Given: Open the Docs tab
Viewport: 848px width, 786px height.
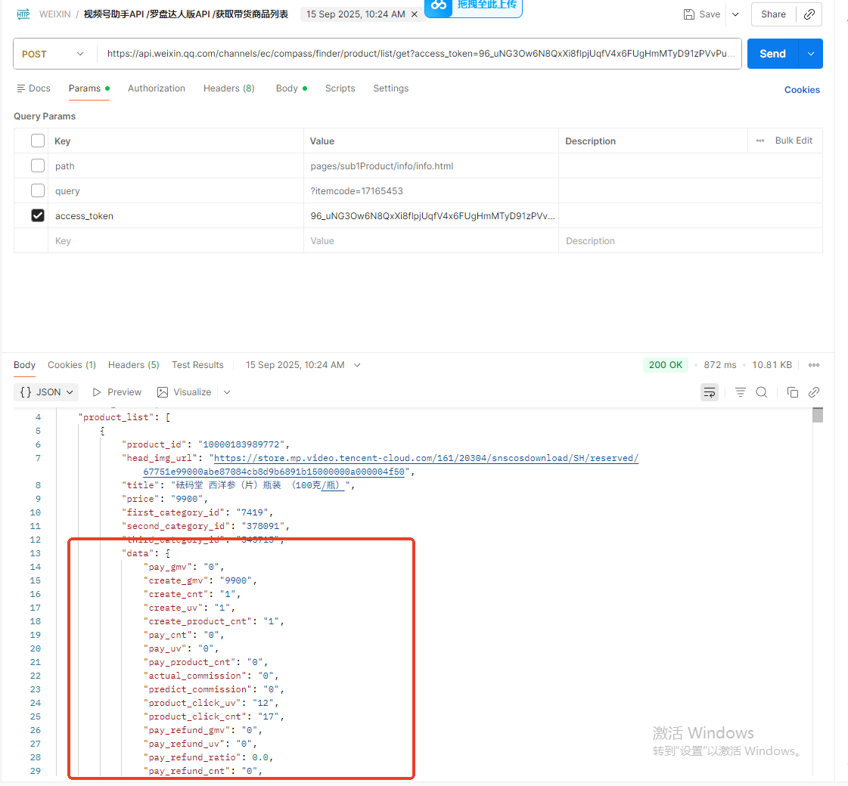Looking at the screenshot, I should click(x=33, y=88).
